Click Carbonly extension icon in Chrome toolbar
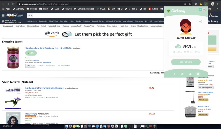 (206, 4)
